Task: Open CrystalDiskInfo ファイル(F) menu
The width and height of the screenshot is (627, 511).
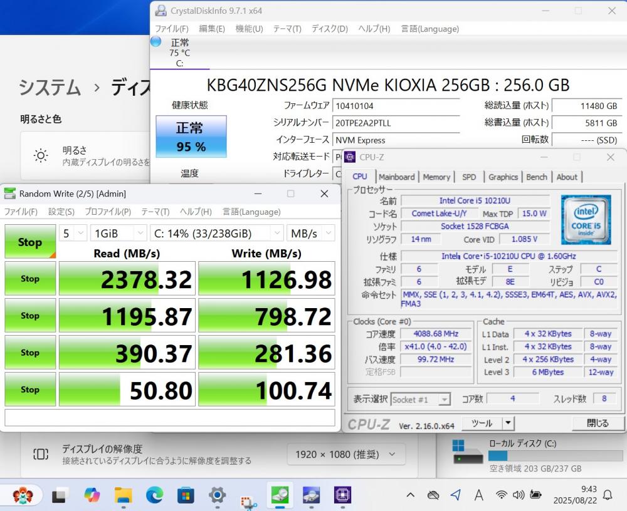Action: 172,29
